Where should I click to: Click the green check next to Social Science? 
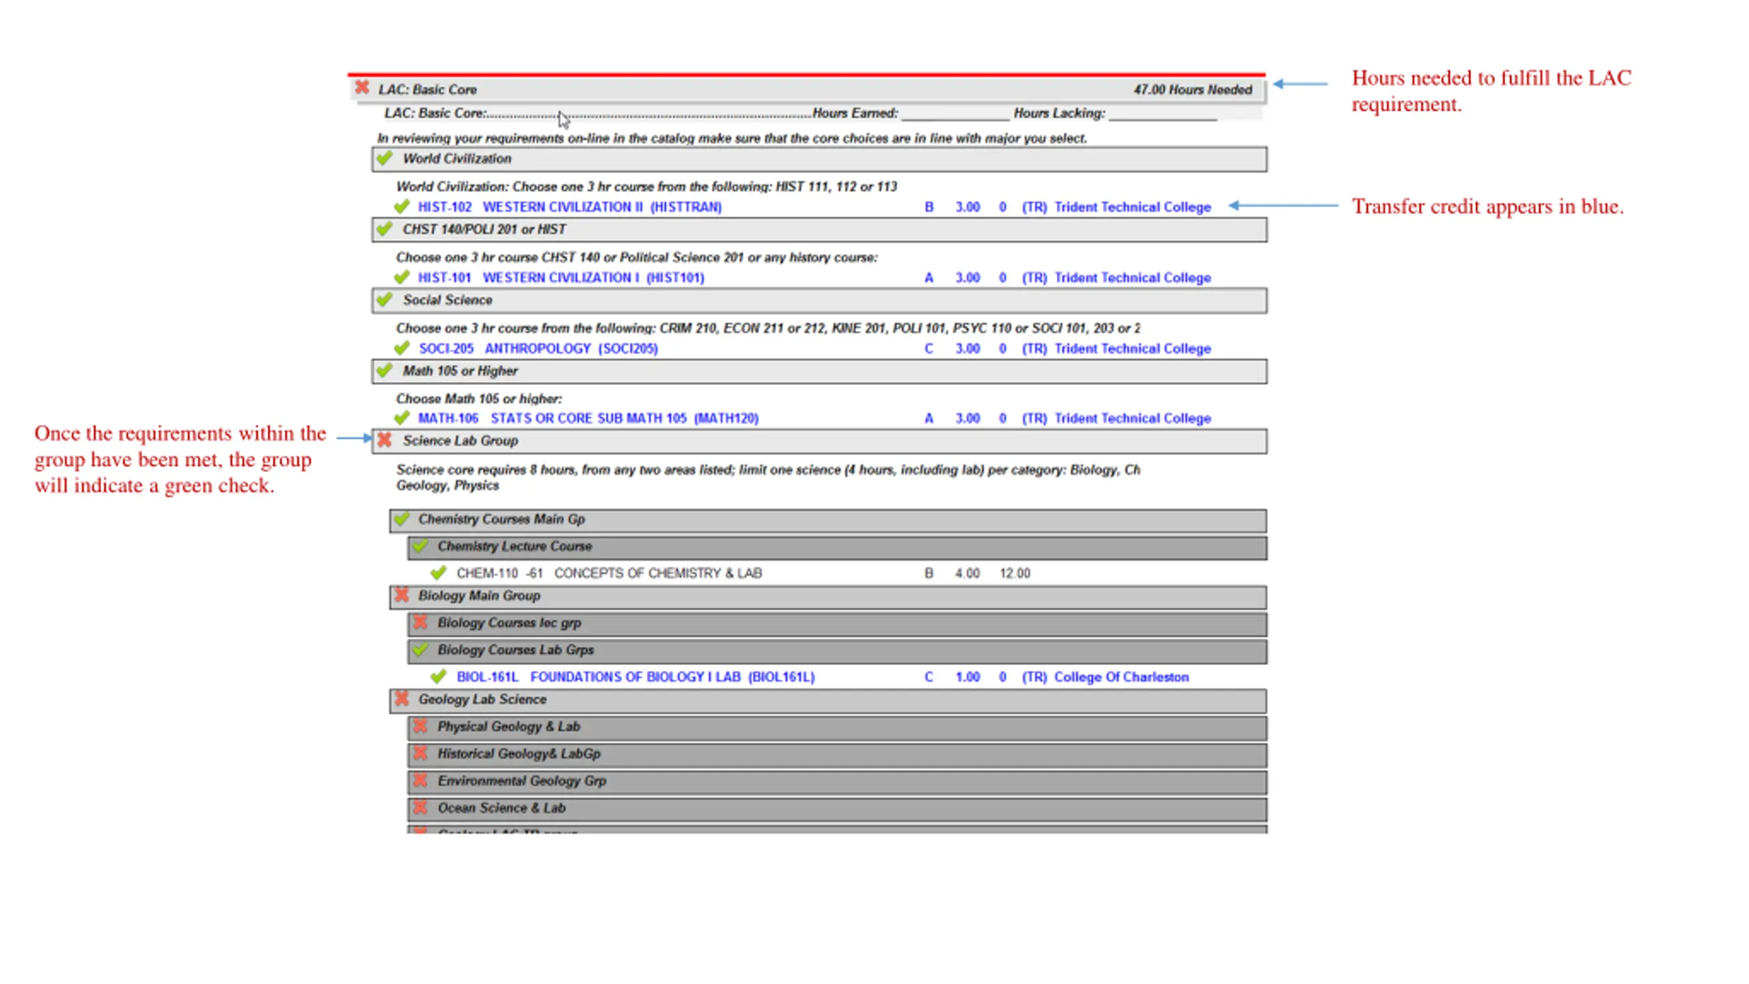385,299
